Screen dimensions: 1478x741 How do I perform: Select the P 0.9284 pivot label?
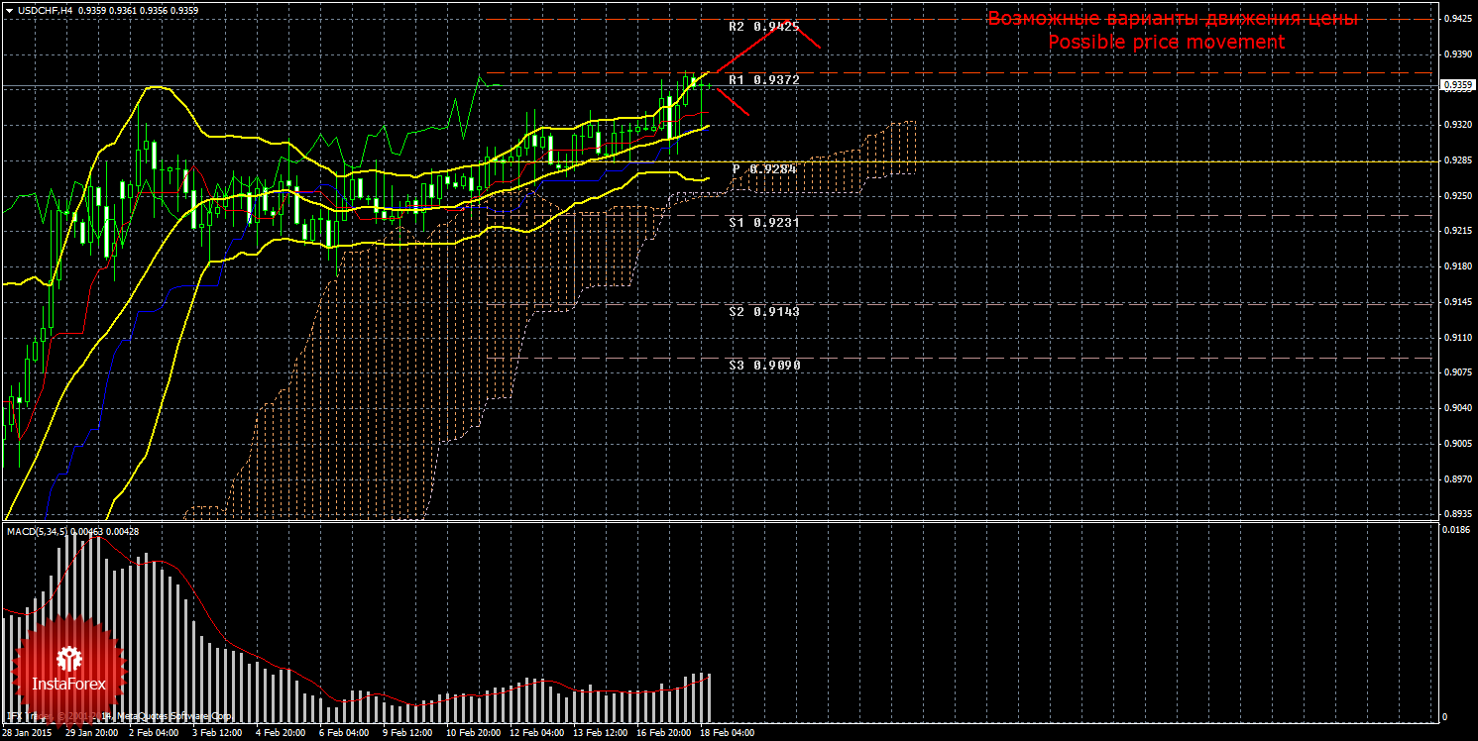click(x=764, y=169)
